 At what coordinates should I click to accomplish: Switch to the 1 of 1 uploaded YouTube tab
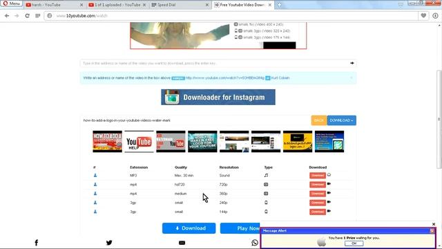[x=117, y=5]
